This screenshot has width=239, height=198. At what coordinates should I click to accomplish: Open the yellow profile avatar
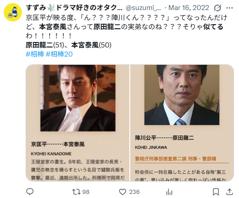tap(13, 12)
